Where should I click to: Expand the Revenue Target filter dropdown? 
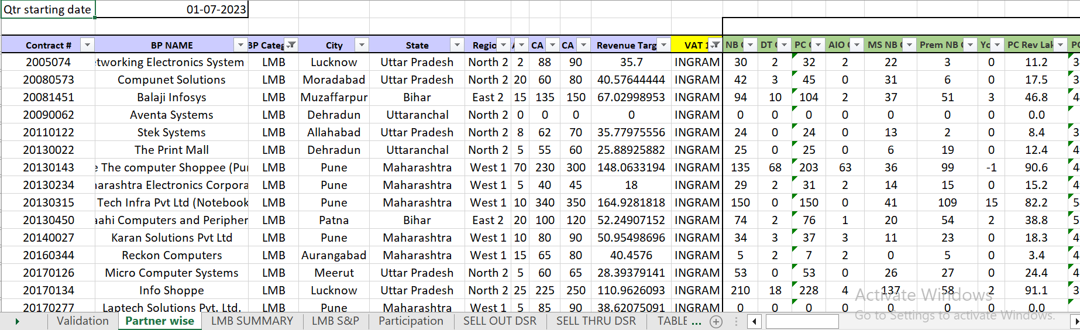tap(663, 45)
